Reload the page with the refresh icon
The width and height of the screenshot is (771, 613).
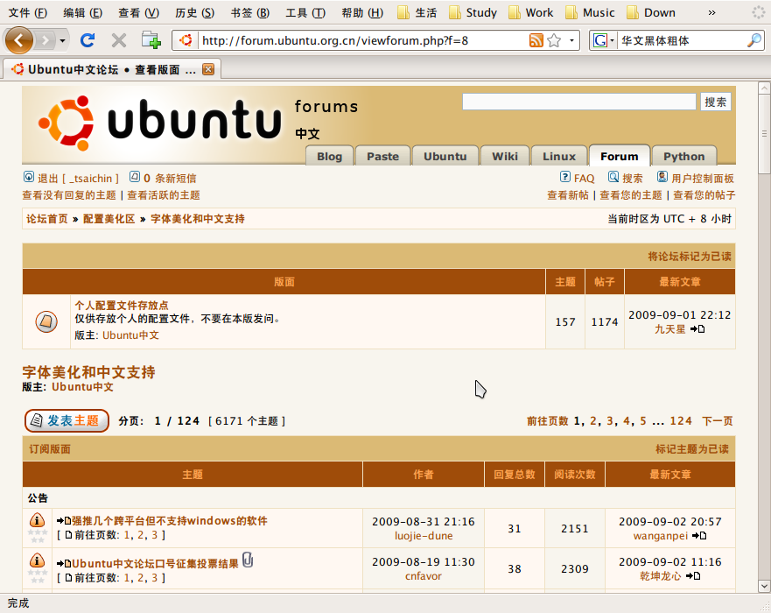click(88, 40)
